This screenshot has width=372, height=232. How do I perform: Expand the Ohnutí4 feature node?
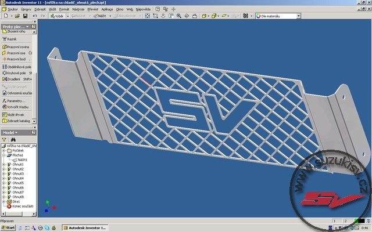click(3, 179)
